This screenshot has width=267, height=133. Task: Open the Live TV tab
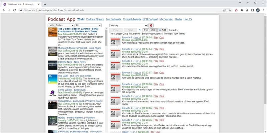pyautogui.click(x=188, y=19)
